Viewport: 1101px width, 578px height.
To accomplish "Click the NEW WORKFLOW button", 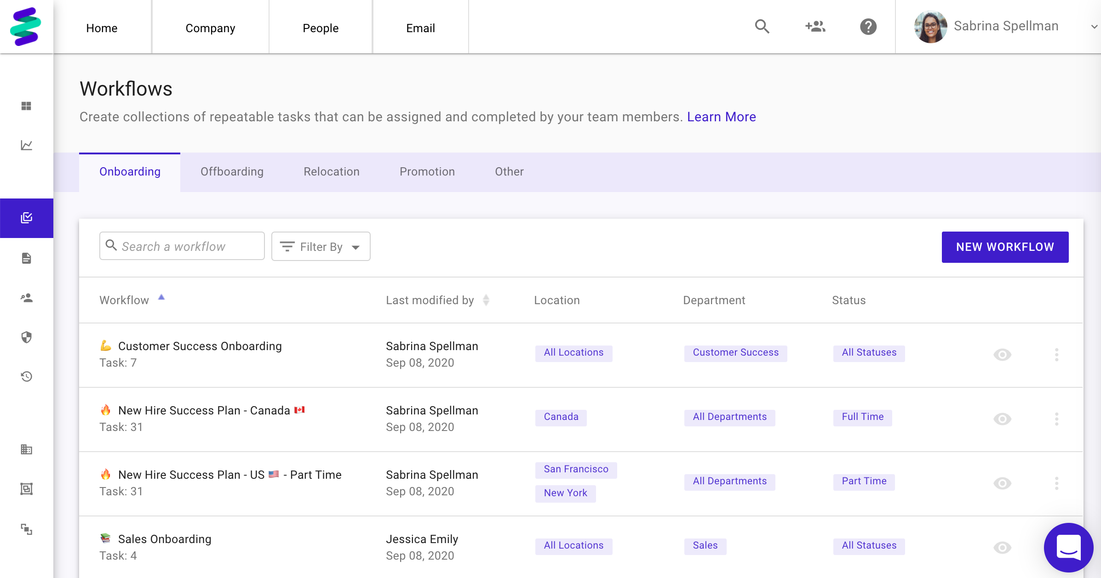I will (1005, 247).
